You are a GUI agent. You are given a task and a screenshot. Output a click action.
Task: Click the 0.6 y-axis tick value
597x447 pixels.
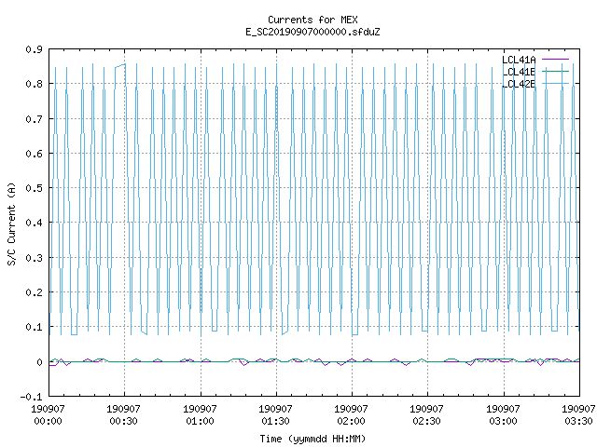pos(34,154)
